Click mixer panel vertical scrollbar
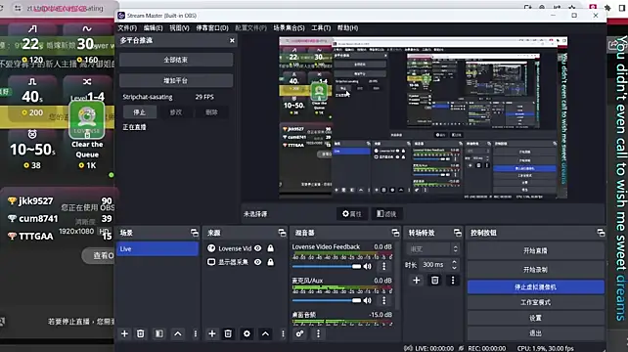 398,277
